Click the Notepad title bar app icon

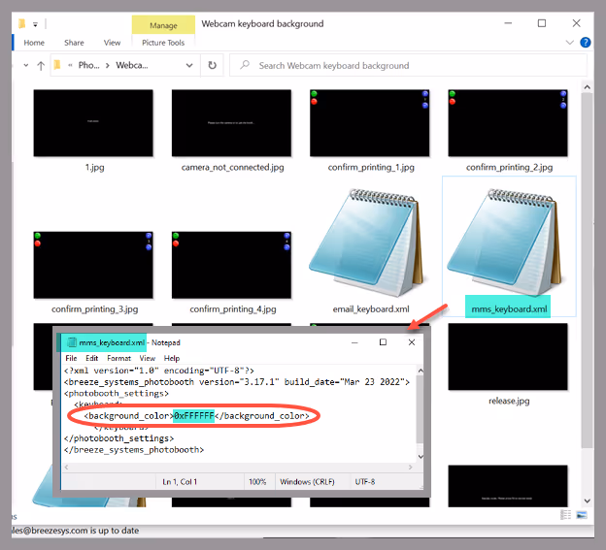pos(72,342)
